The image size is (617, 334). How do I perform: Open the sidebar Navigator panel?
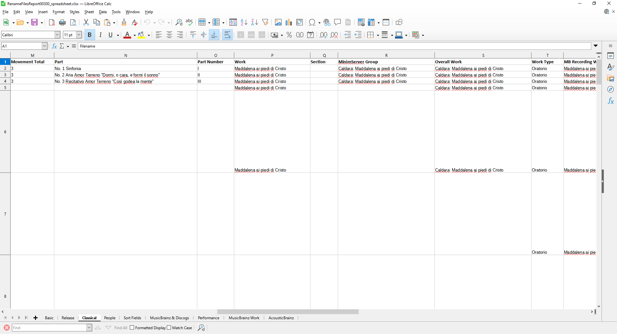coord(611,90)
